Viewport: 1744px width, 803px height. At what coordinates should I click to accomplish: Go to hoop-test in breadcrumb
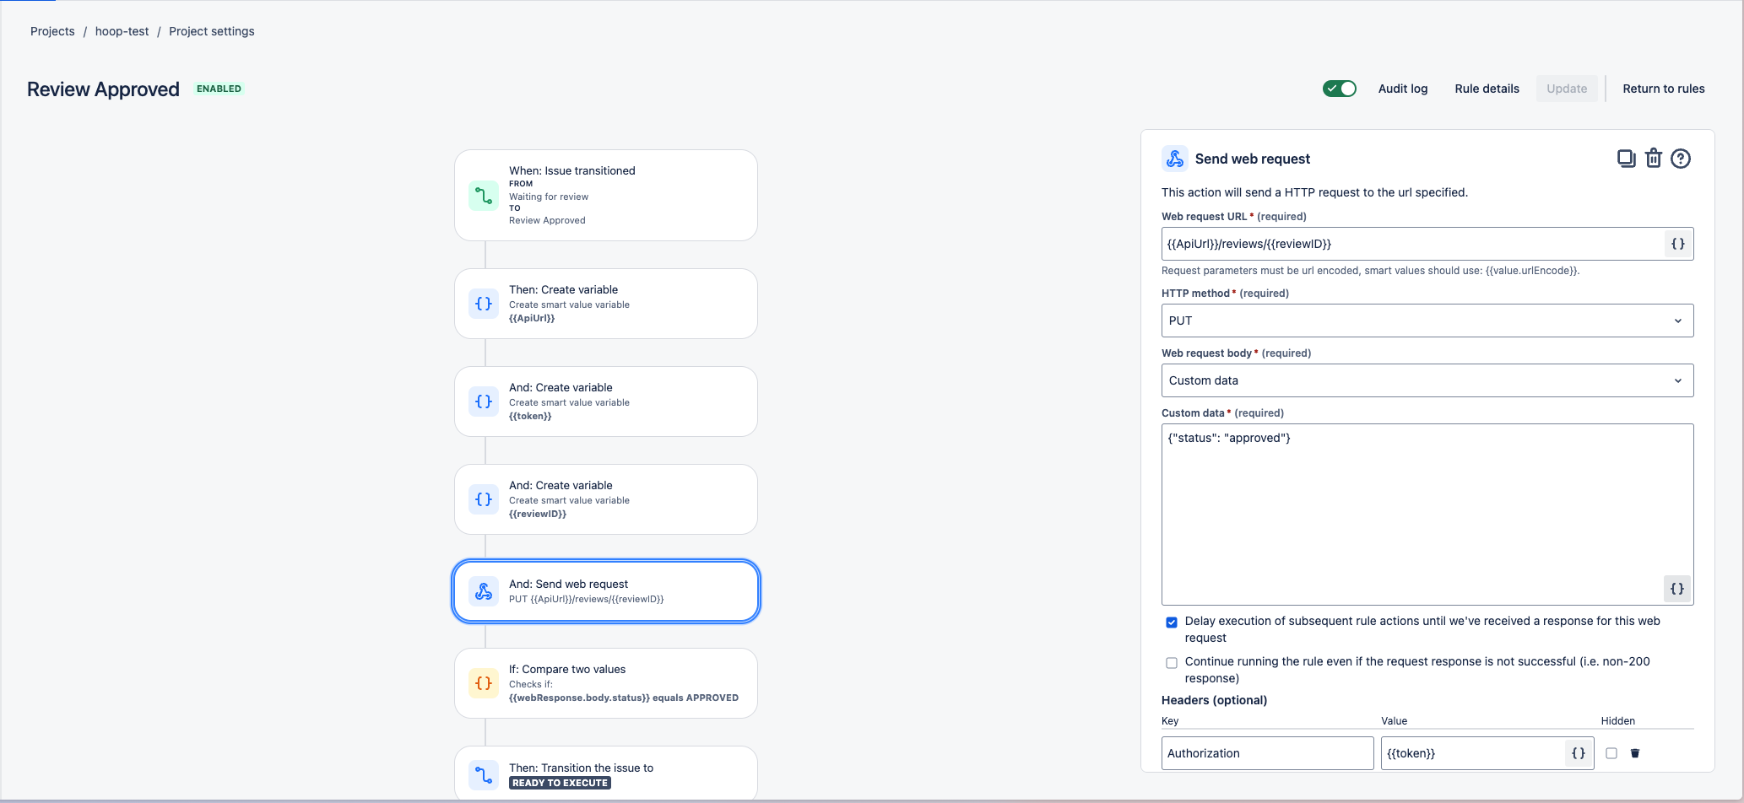122,31
